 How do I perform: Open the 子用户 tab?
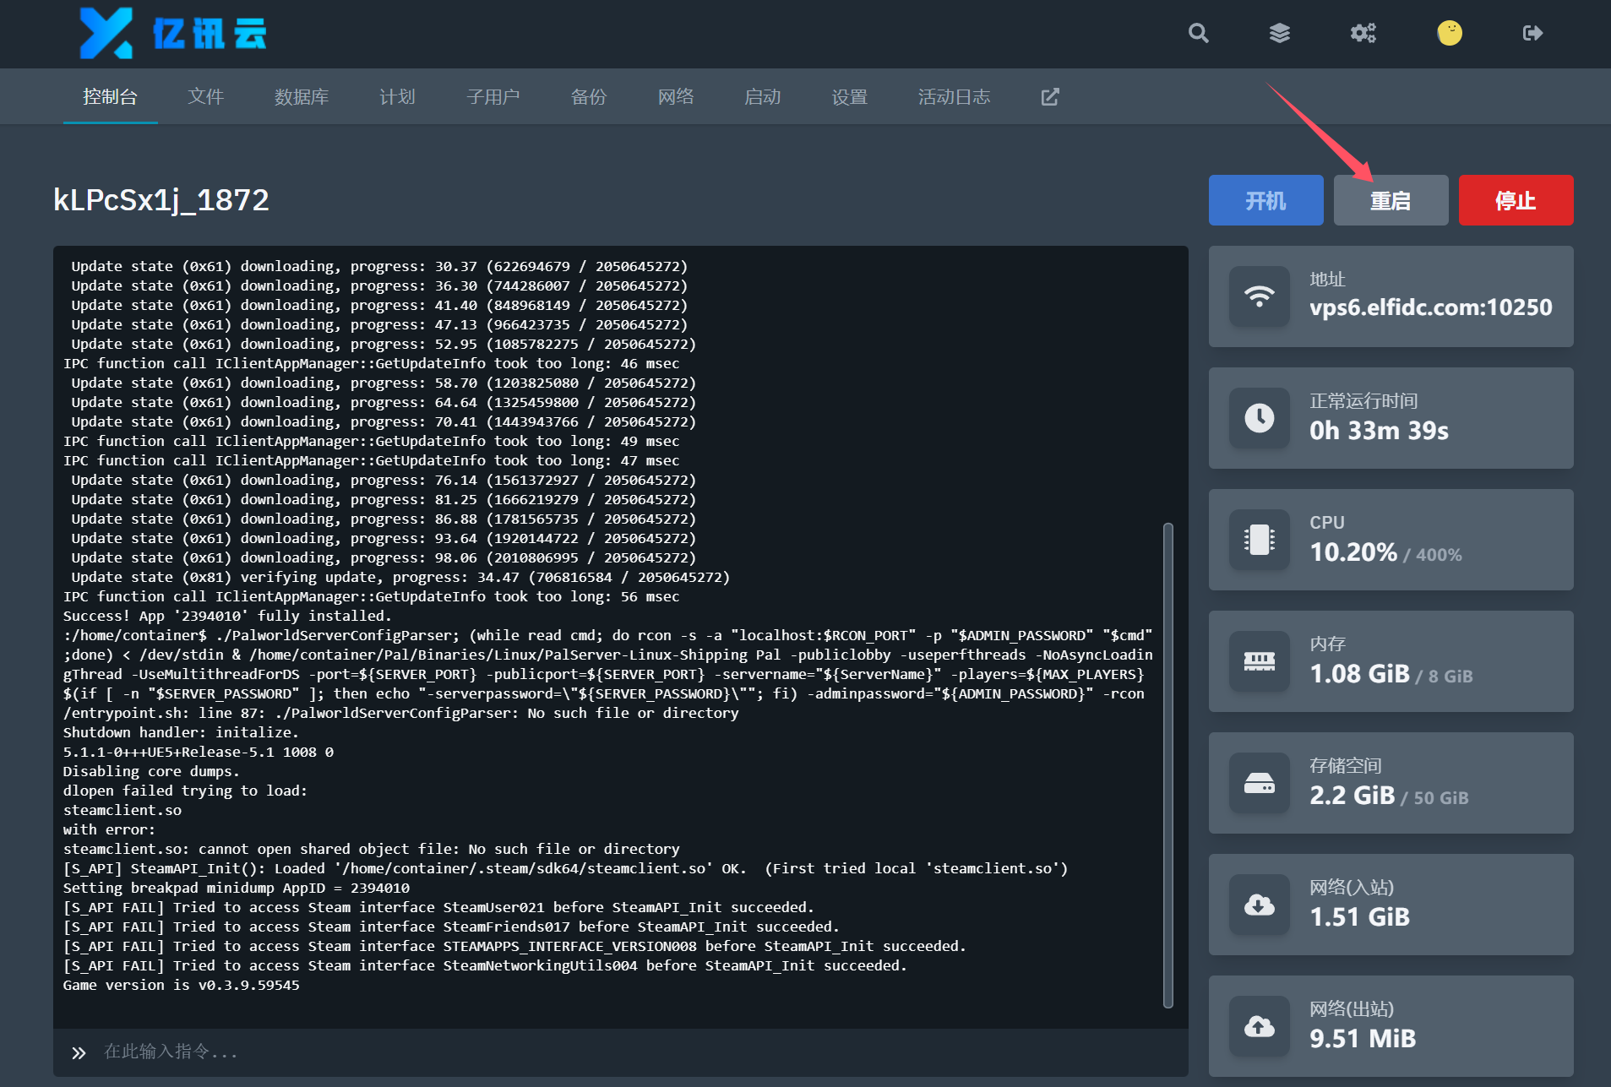pyautogui.click(x=493, y=97)
